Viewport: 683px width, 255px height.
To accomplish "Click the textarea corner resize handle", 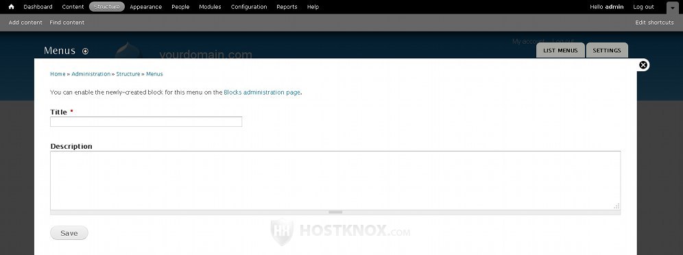I will click(616, 206).
